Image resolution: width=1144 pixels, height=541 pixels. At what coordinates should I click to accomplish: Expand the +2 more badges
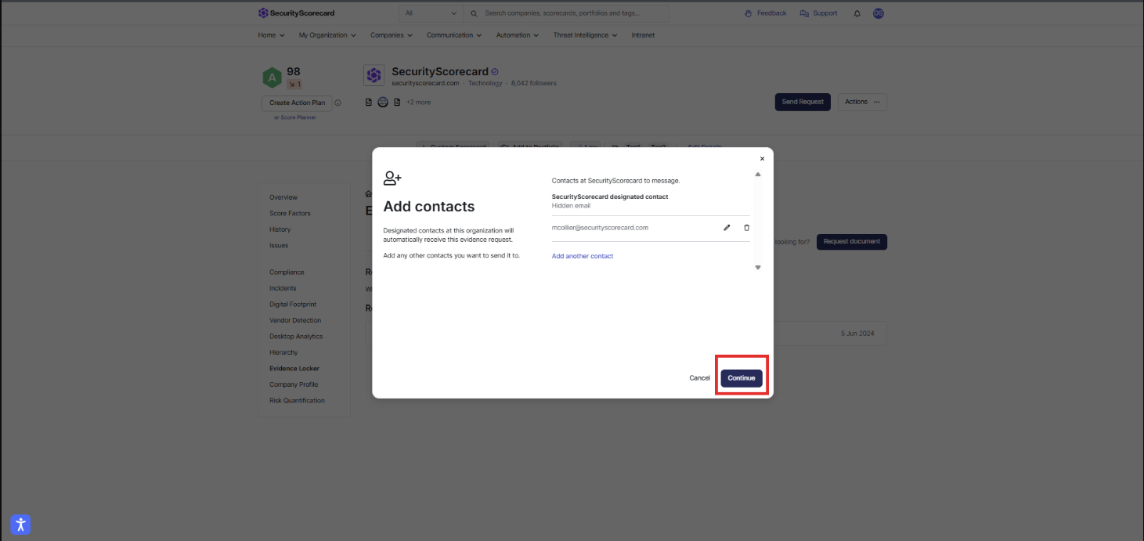pos(418,102)
